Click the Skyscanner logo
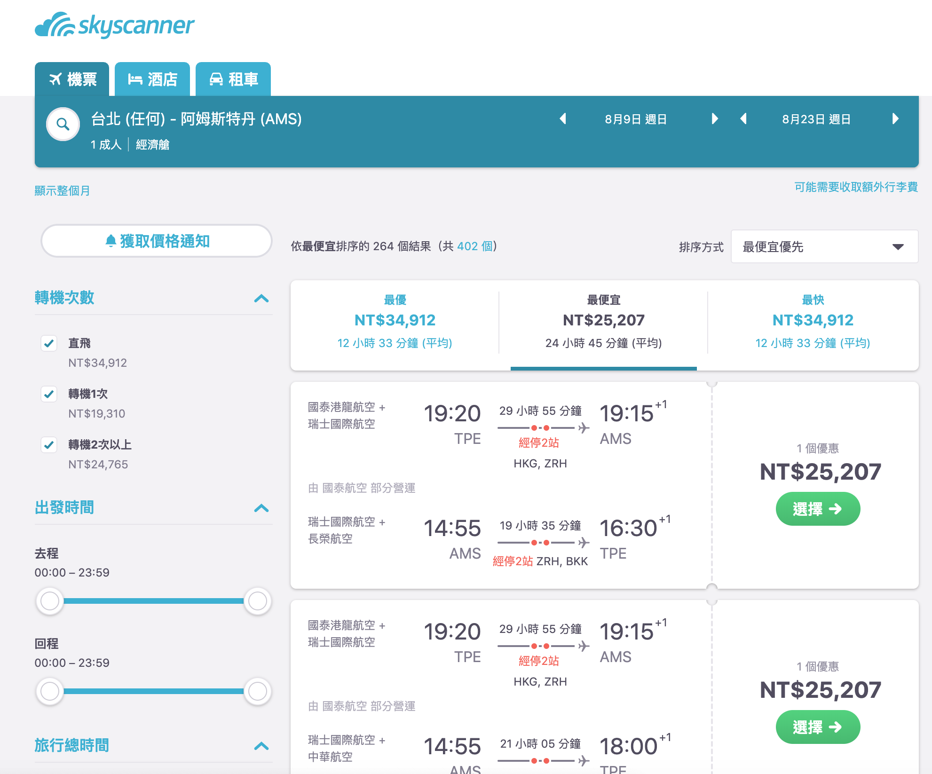The width and height of the screenshot is (932, 774). click(x=114, y=25)
